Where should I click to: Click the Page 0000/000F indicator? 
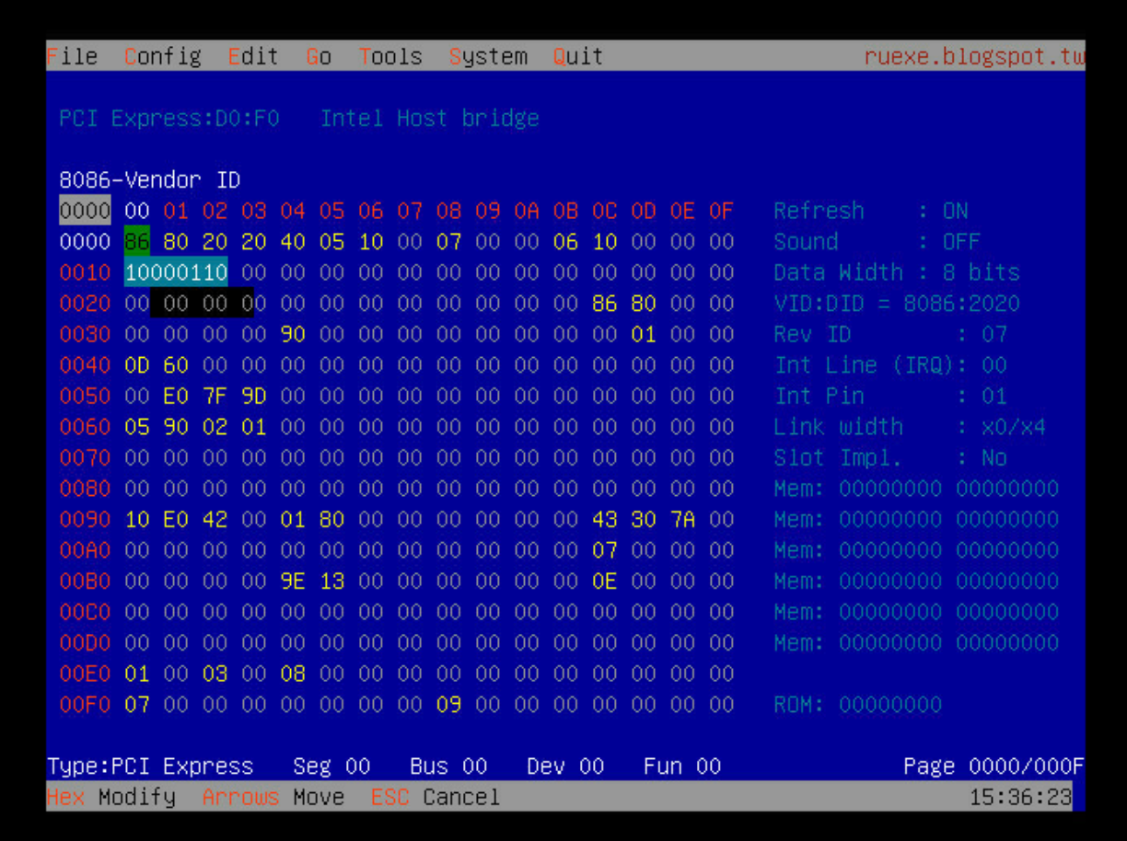coord(994,767)
